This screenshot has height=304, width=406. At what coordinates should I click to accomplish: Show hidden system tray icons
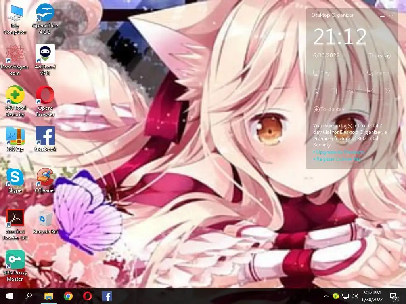pos(326,296)
